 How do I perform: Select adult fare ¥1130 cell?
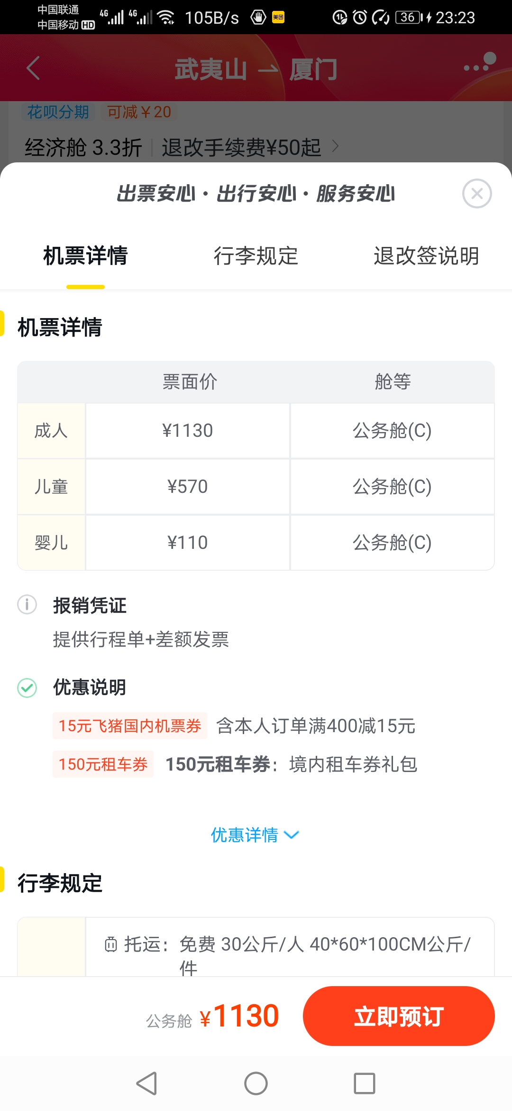pos(187,431)
